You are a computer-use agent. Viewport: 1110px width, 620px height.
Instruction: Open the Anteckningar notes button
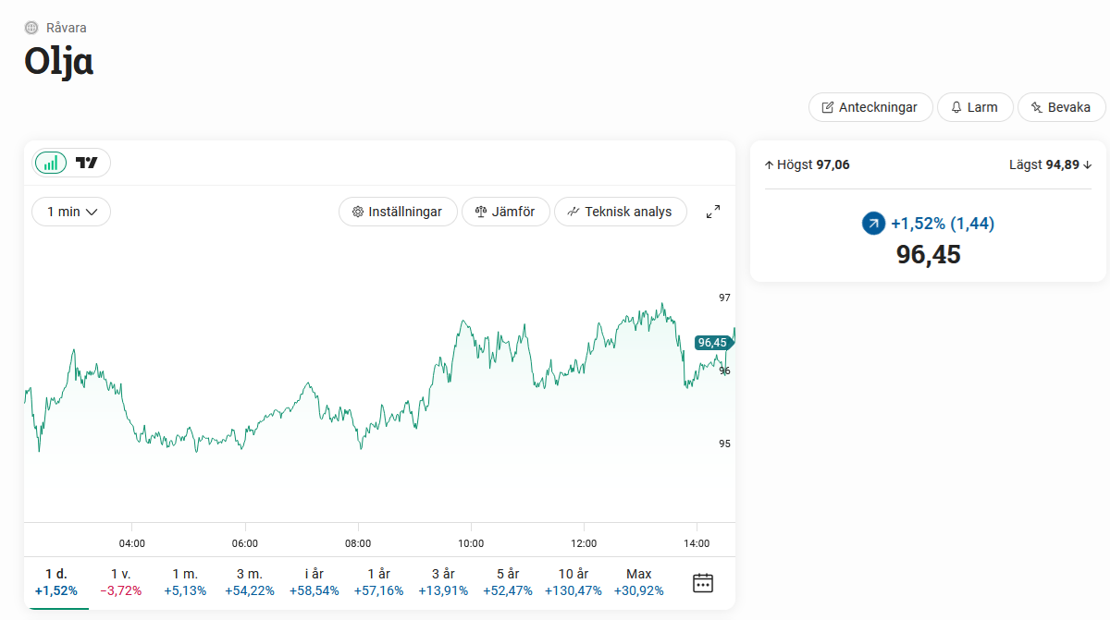(x=869, y=107)
